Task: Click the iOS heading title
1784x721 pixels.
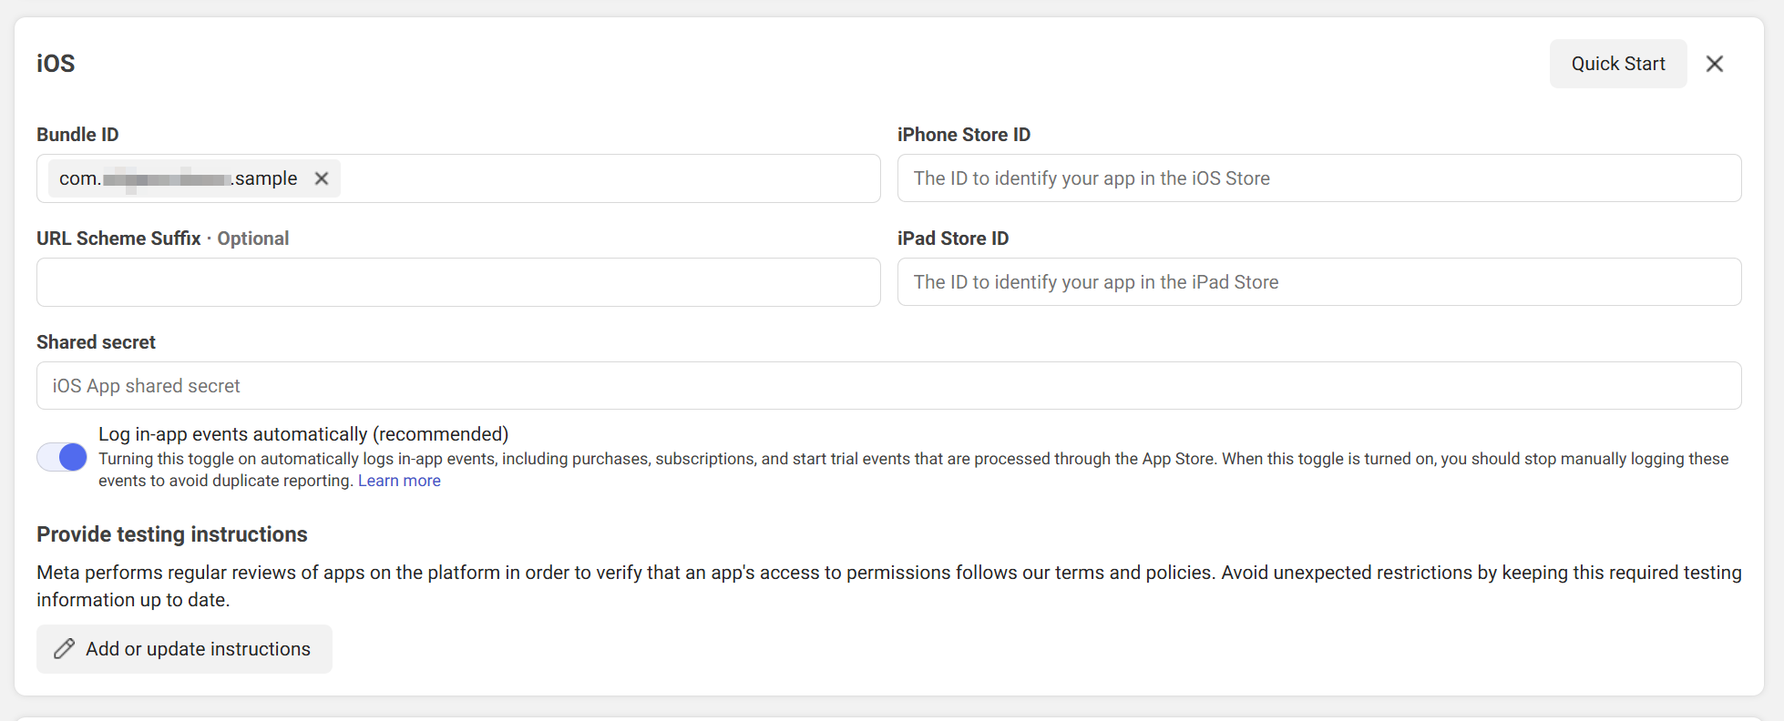Action: [x=55, y=63]
